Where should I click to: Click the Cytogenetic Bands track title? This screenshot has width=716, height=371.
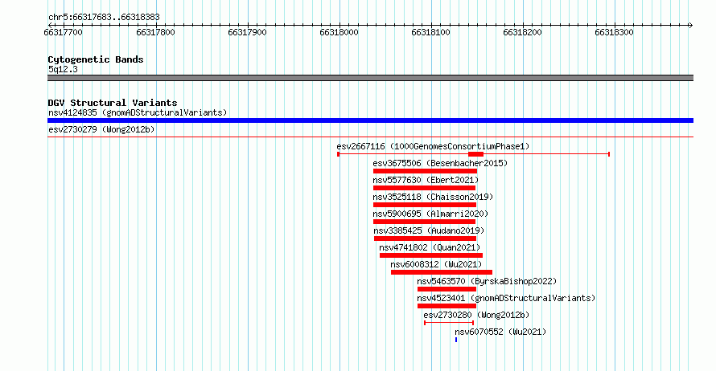coord(96,59)
